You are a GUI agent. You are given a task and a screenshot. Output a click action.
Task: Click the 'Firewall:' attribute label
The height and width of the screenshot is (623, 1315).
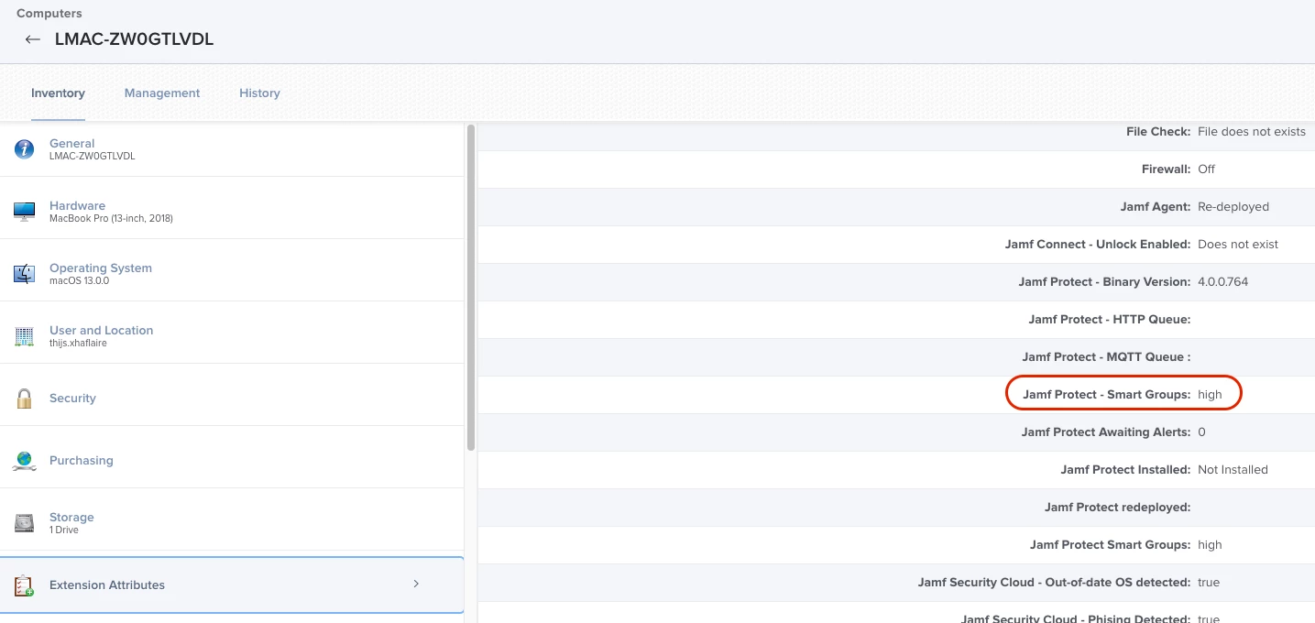[x=1167, y=169]
